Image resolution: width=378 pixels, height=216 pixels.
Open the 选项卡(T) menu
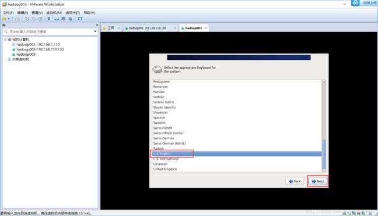coord(73,13)
